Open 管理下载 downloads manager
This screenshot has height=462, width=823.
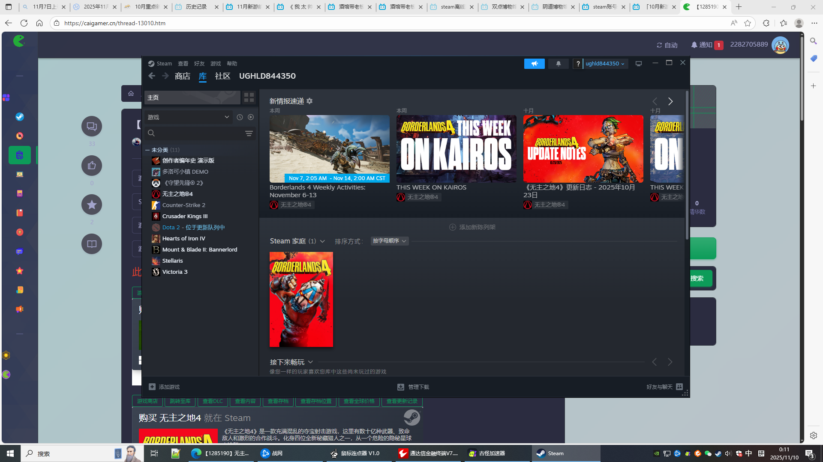413,387
